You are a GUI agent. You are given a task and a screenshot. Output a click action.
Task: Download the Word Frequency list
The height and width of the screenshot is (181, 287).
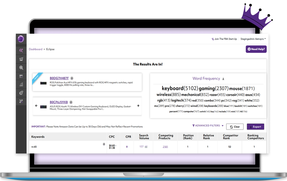tap(223, 79)
